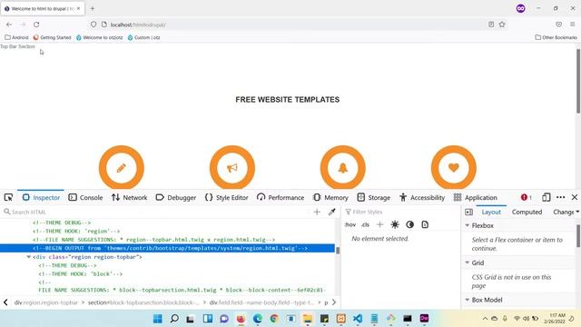
Task: Toggle print media simulation icon
Action: [425, 224]
